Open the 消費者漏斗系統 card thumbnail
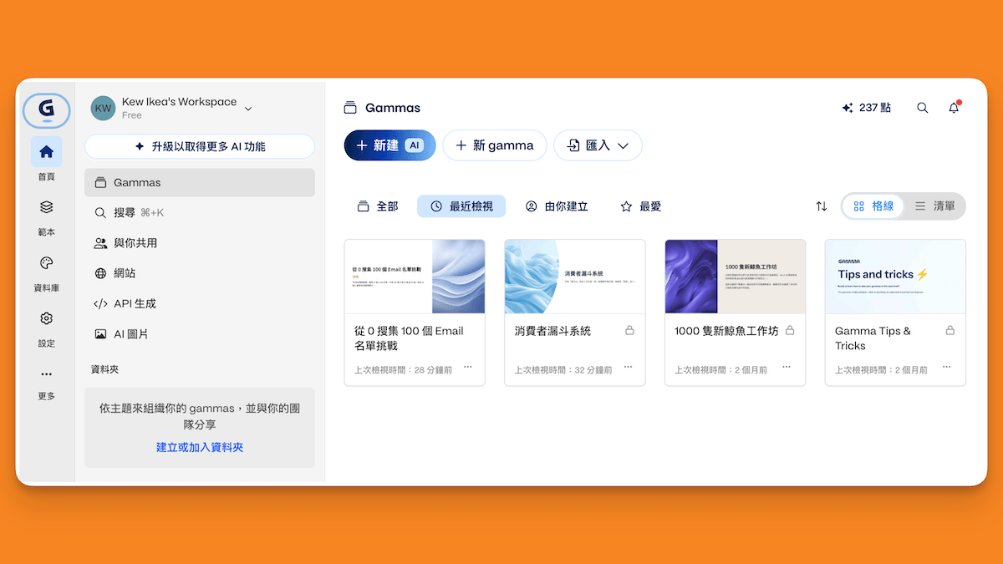1003x564 pixels. click(x=574, y=276)
